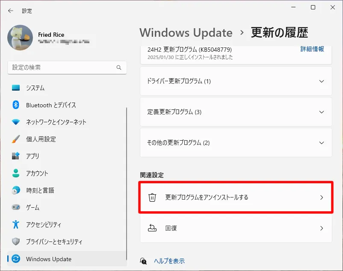343x271 pixels.
Task: Click the 回復 recovery drive icon
Action: 152,228
